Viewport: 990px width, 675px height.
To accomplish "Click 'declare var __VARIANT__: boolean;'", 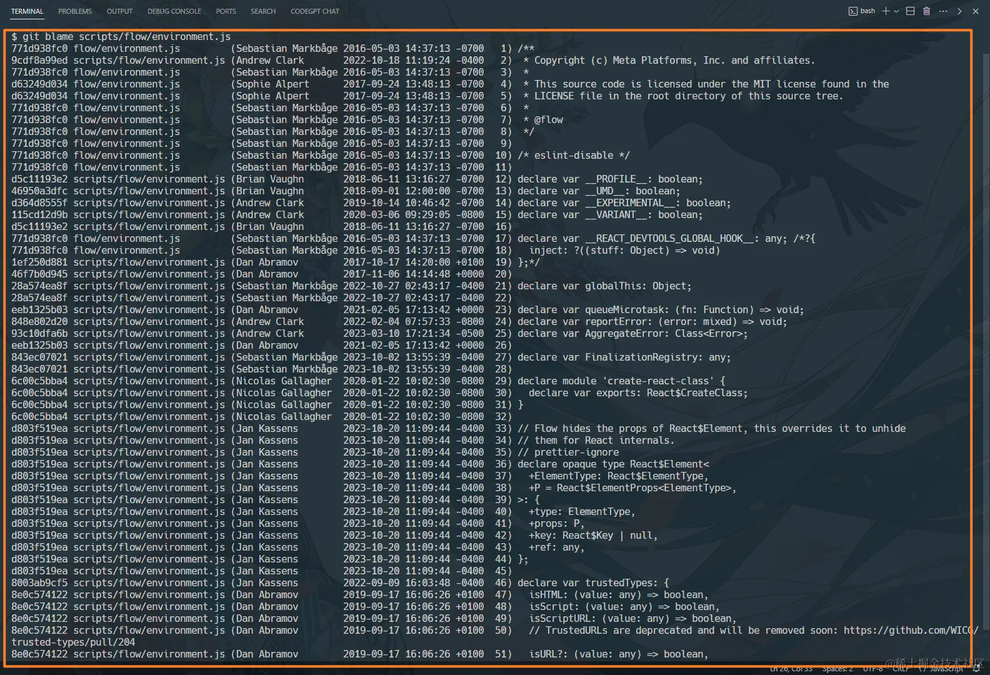I will click(x=610, y=215).
